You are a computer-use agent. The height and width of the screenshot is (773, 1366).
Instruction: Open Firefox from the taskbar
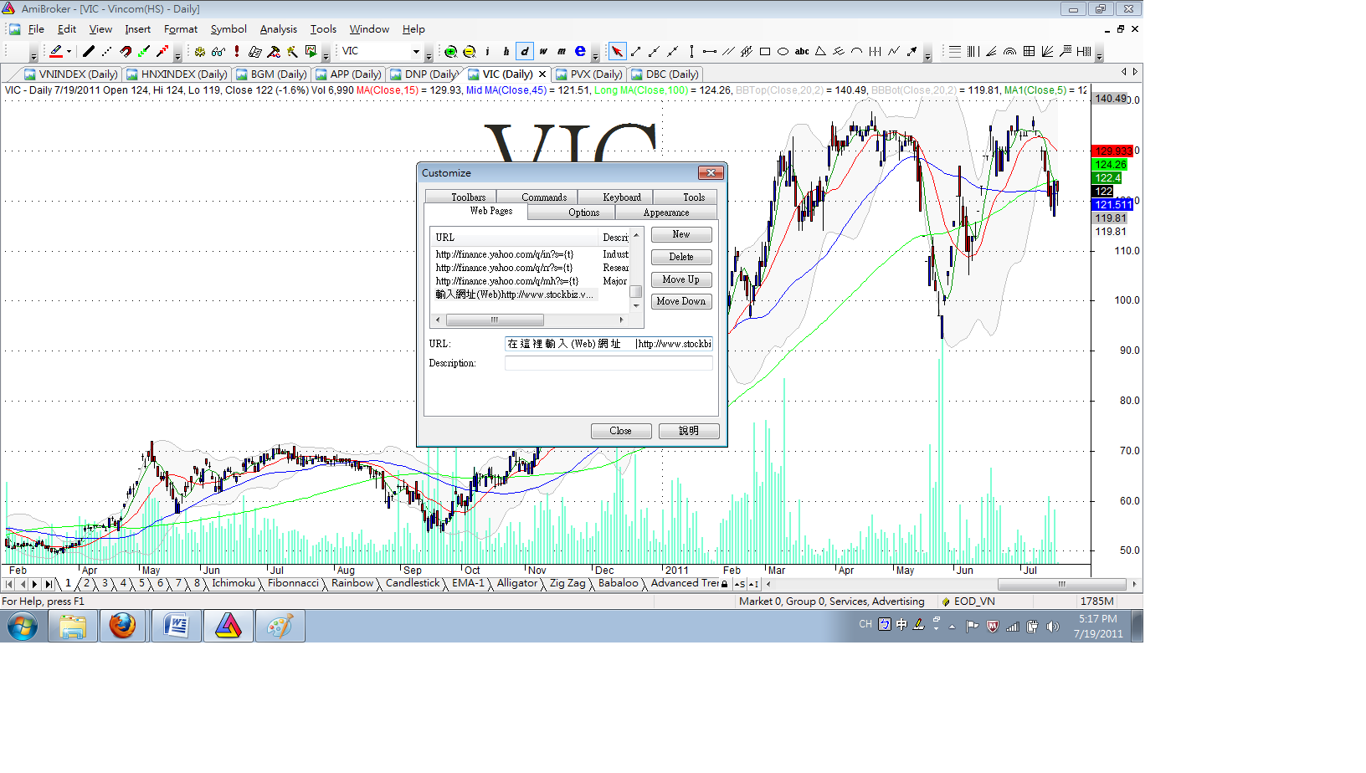(122, 626)
